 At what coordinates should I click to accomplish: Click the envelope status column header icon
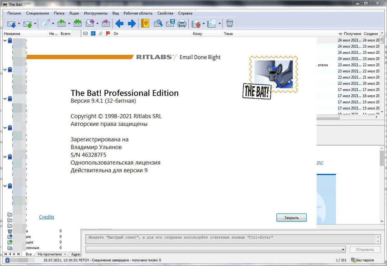tap(85, 33)
